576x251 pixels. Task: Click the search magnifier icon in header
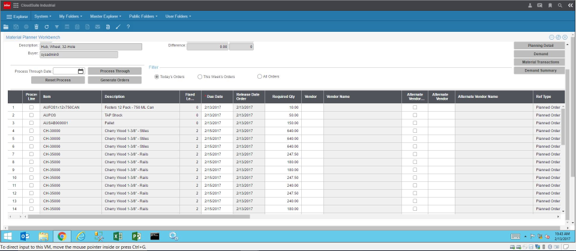(x=560, y=5)
